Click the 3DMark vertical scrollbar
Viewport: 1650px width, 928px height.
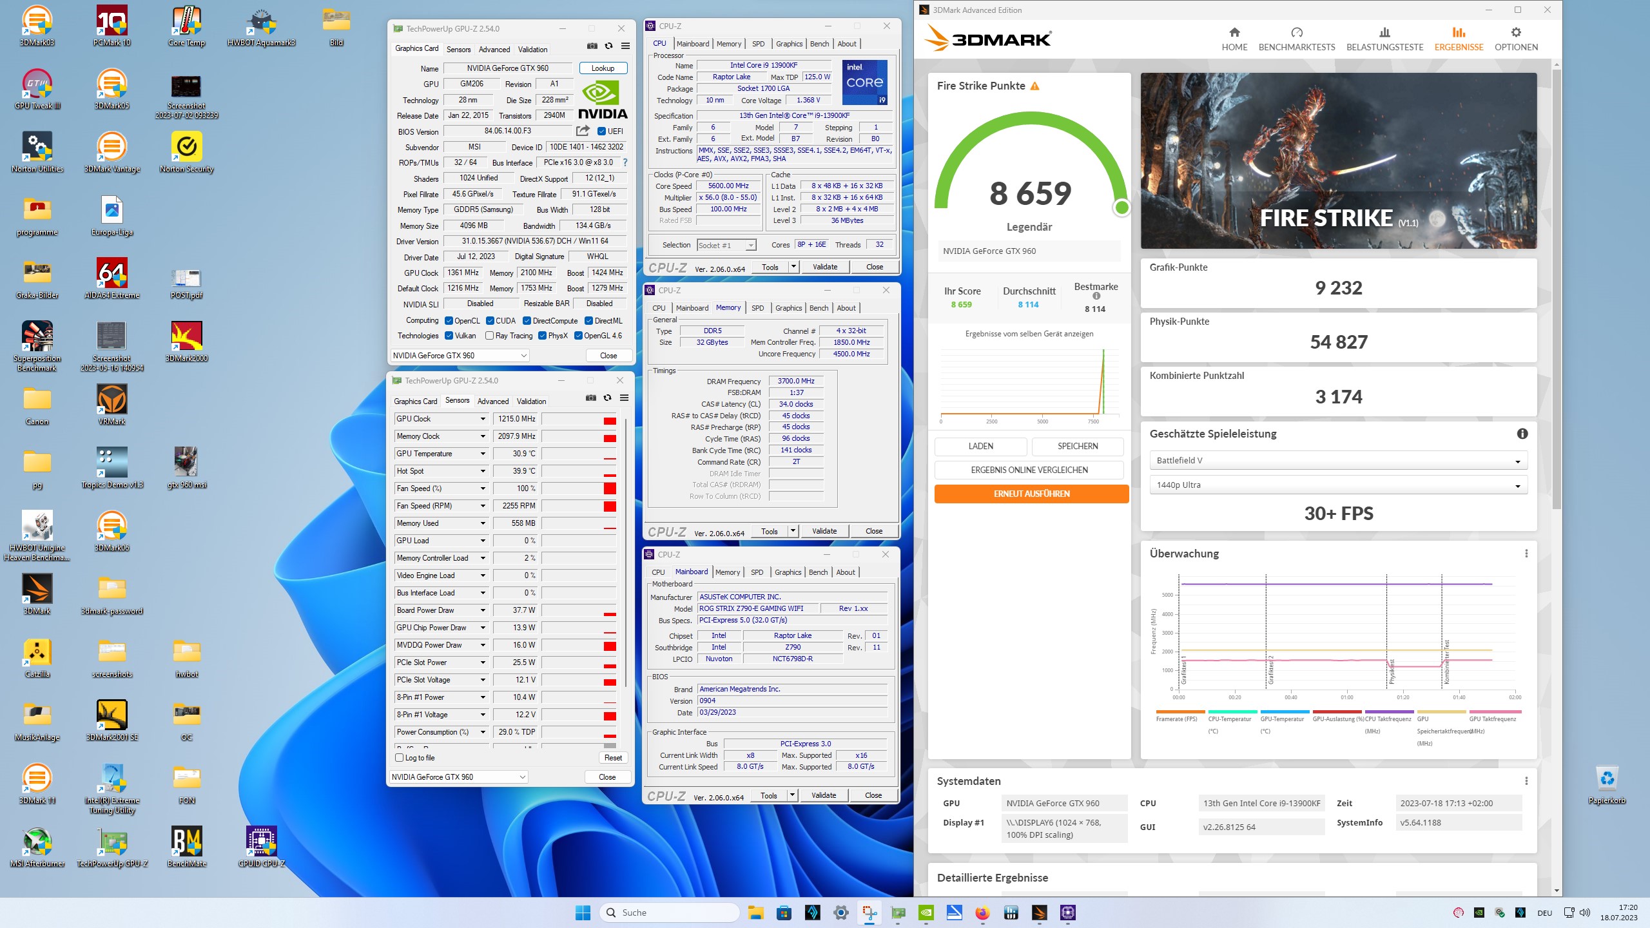click(x=1557, y=290)
